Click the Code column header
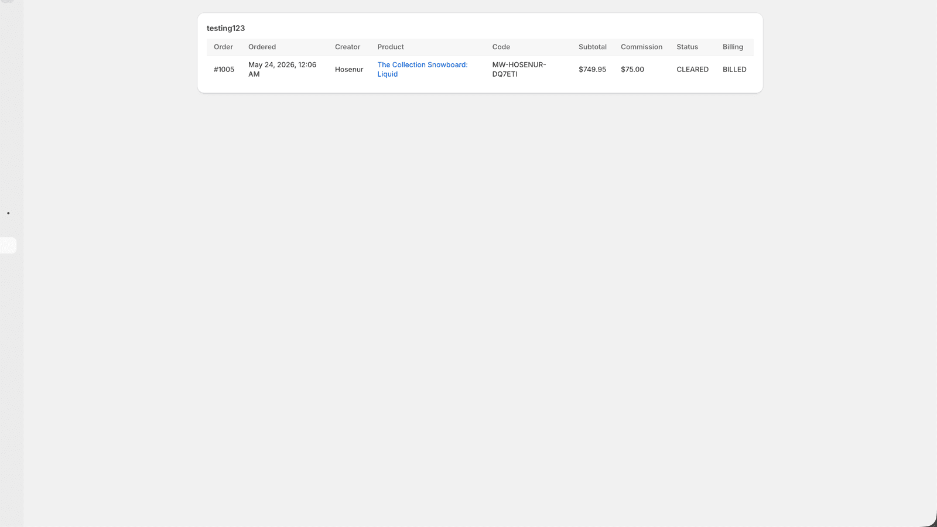This screenshot has height=527, width=937. 501,47
